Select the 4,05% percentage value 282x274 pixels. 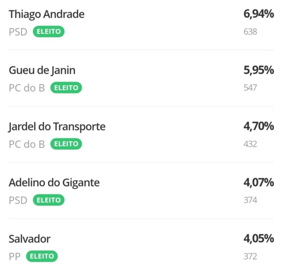tap(258, 239)
